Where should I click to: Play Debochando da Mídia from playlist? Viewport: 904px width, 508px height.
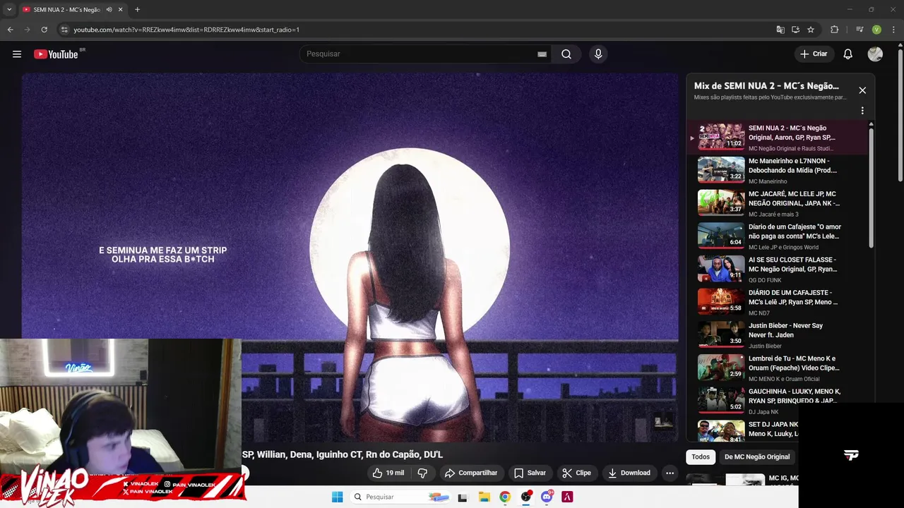tap(777, 170)
